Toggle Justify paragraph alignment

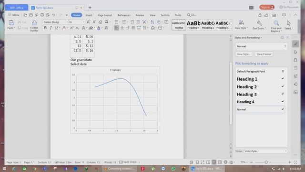pos(133,28)
